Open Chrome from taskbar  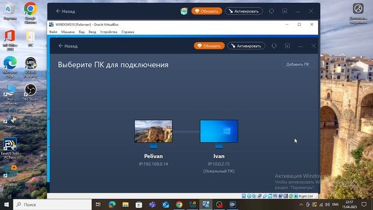[x=179, y=205]
